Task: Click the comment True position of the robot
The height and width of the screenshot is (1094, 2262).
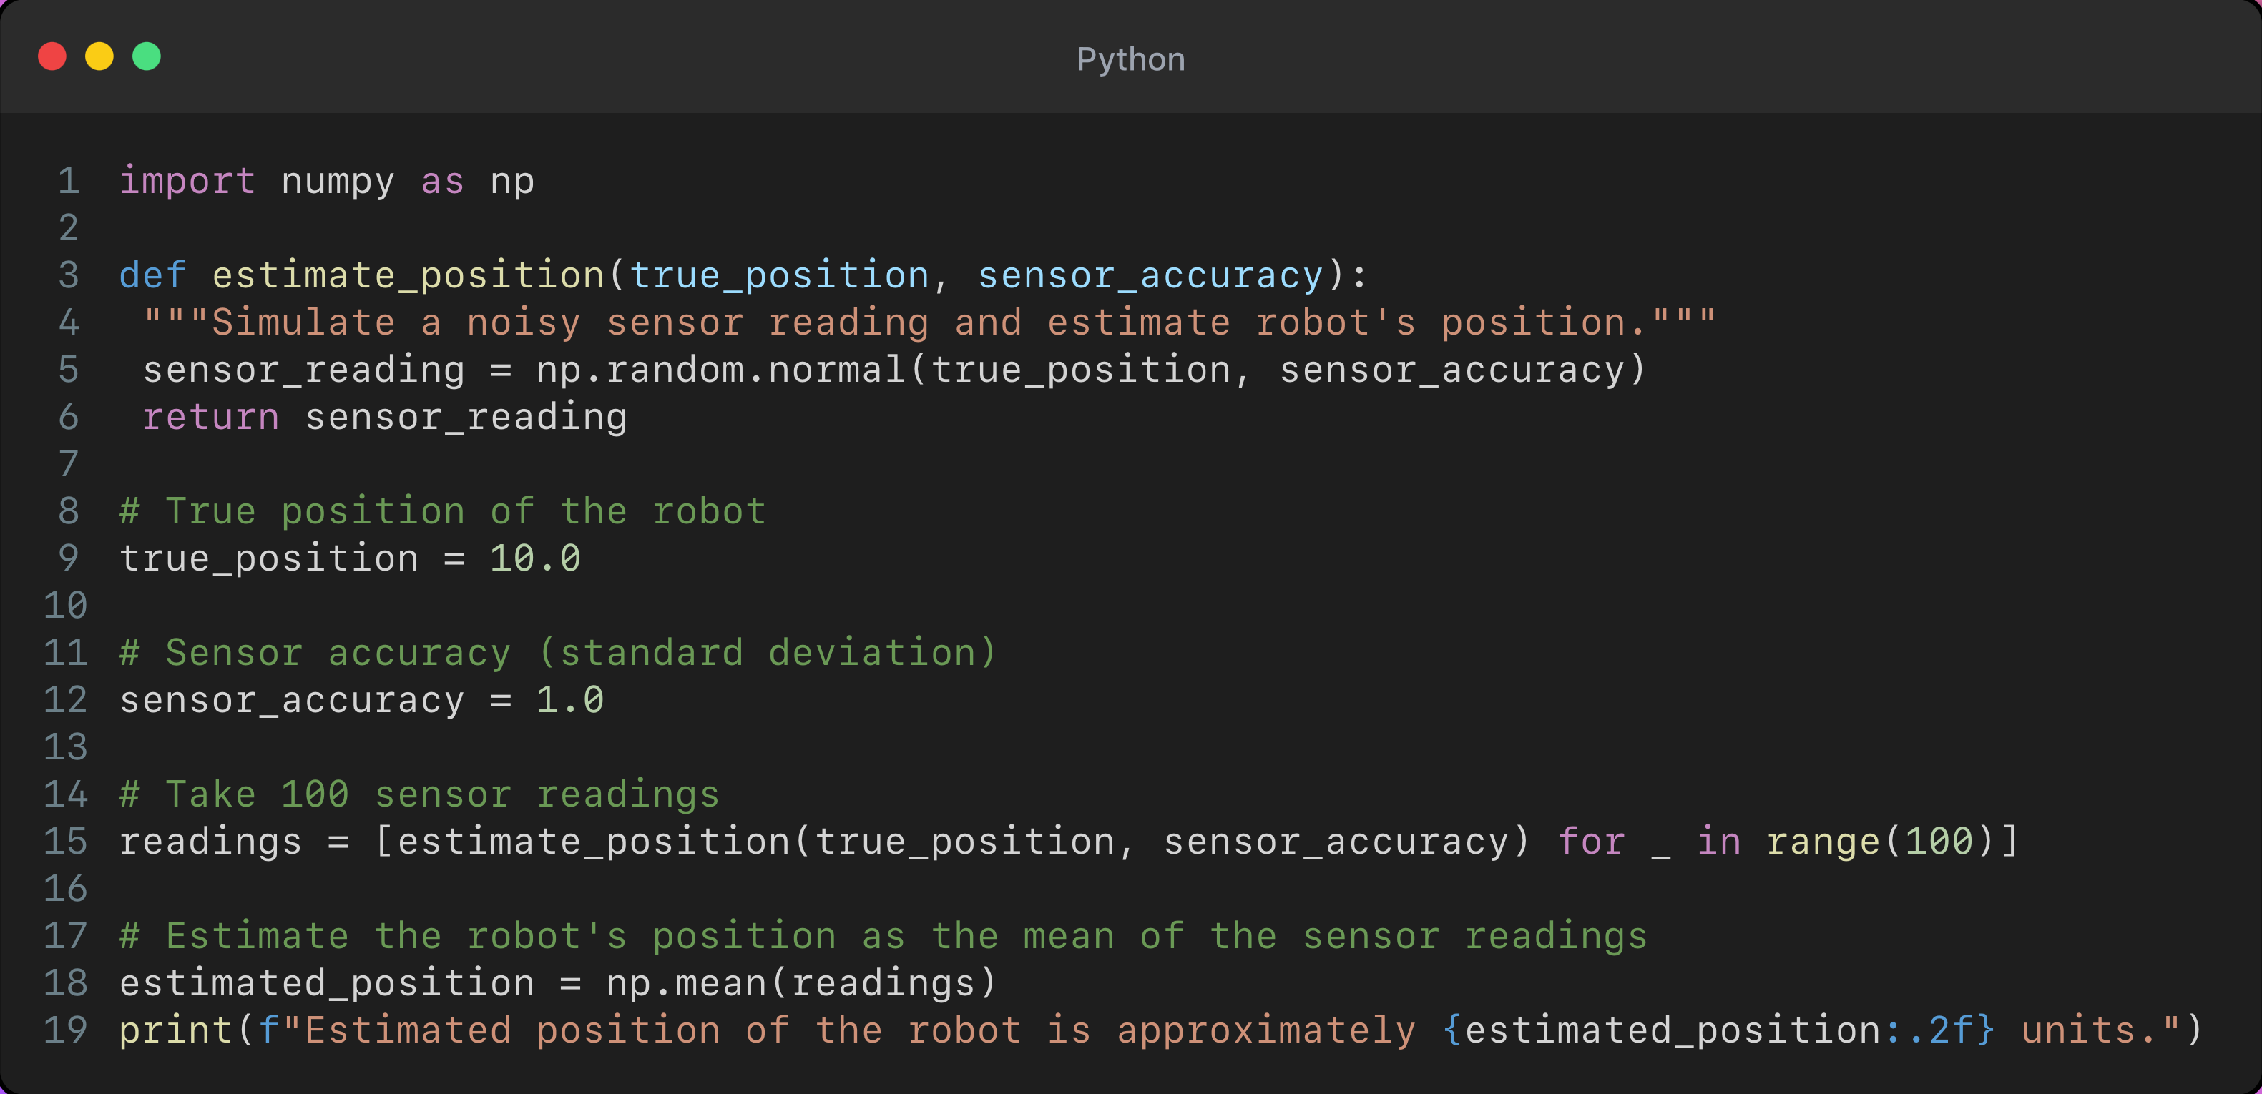Action: click(443, 511)
